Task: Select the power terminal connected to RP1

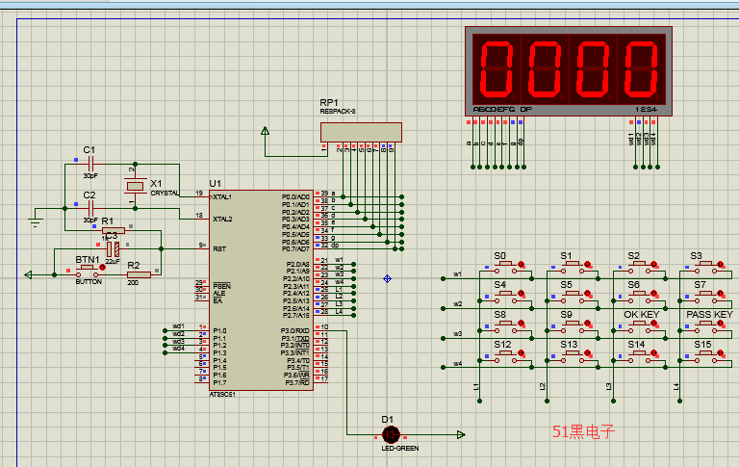Action: click(265, 131)
